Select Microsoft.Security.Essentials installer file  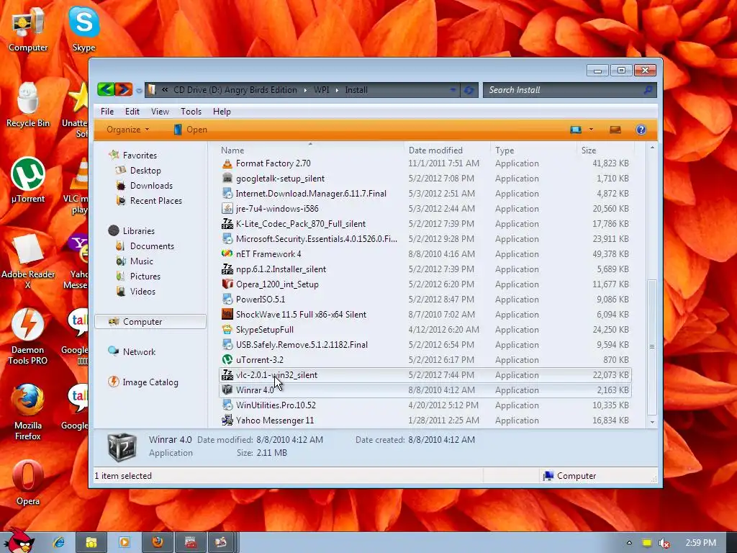[x=317, y=239]
